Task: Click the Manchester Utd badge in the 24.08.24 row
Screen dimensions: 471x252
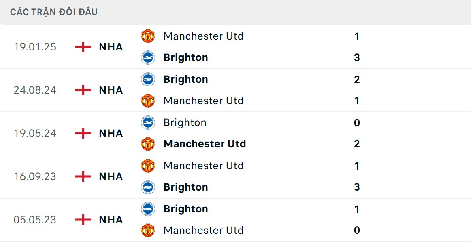Action: tap(148, 101)
